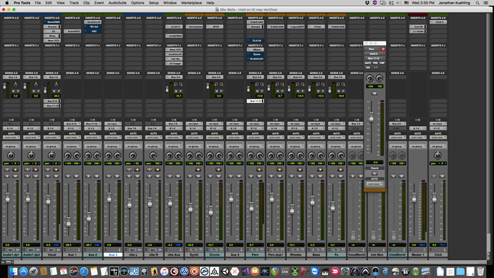Launch App Store from the Dock
Image resolution: width=494 pixels, height=278 pixels.
pyautogui.click(x=24, y=272)
